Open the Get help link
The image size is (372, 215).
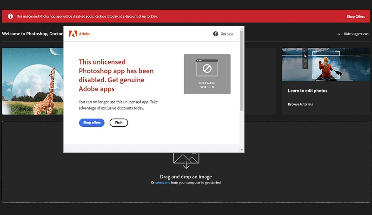[x=227, y=33]
